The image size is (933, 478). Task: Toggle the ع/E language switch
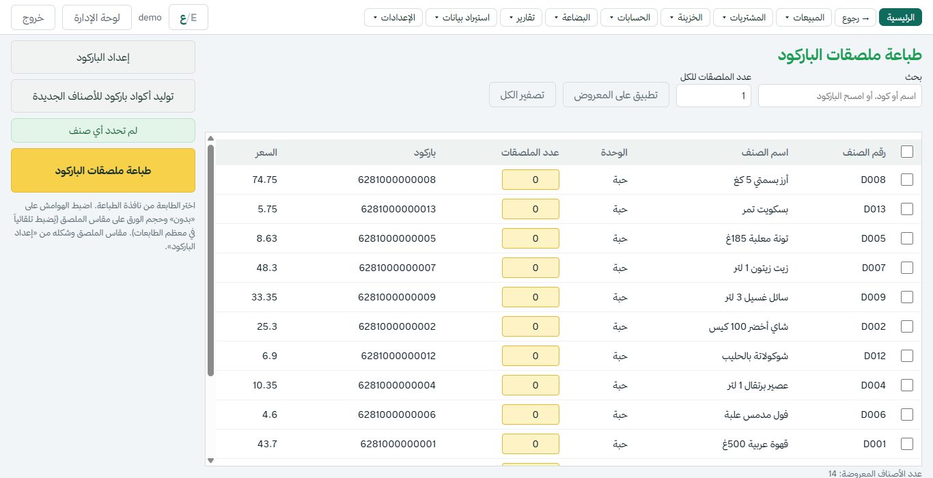point(189,18)
